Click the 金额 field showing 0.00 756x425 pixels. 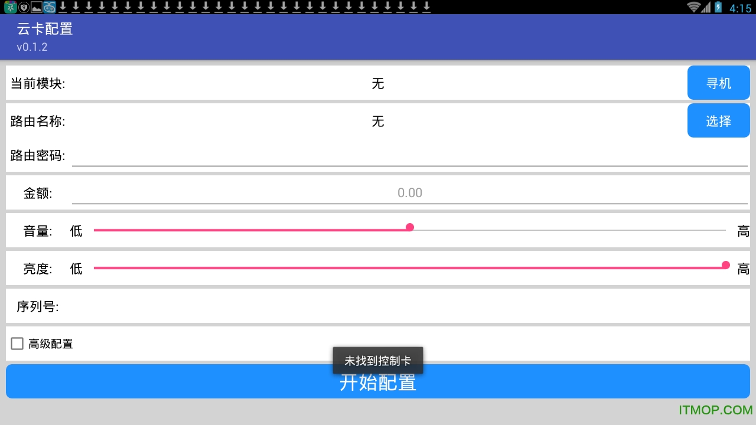coord(410,192)
